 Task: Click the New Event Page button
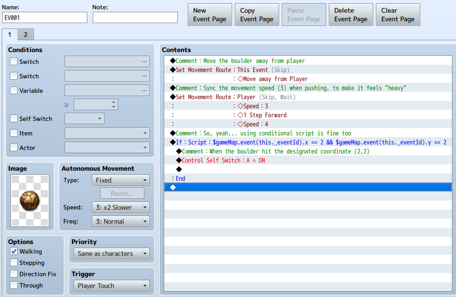(x=210, y=14)
